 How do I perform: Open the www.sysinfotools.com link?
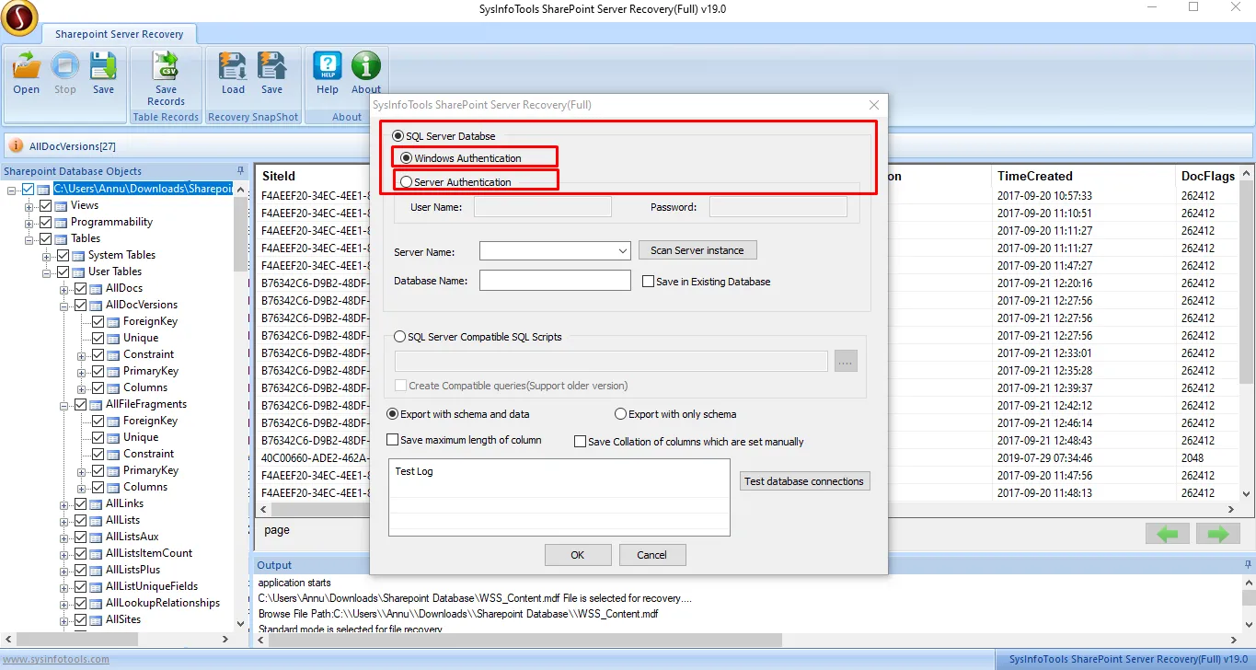[55, 659]
